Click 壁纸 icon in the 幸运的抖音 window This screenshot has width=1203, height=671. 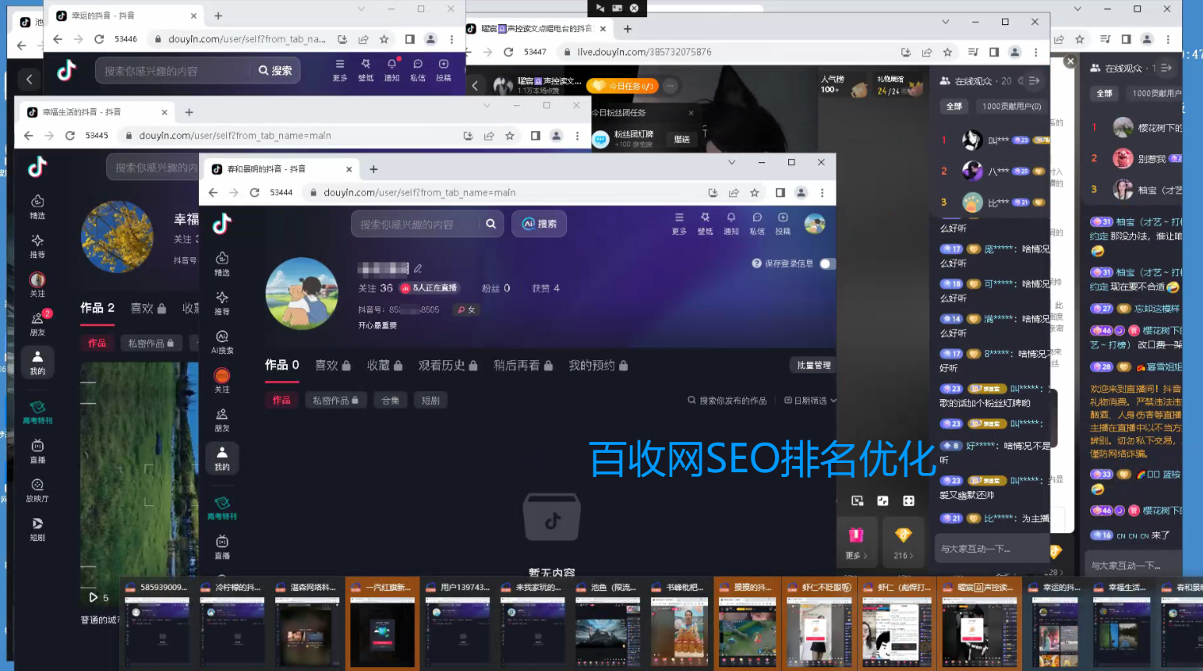point(366,69)
